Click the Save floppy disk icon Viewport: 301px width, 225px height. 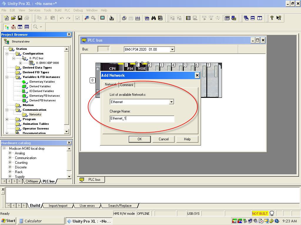[x=20, y=18]
